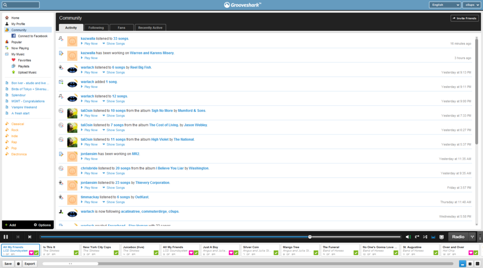This screenshot has width=483, height=268.
Task: Open the Recently Active tab
Action: pos(150,28)
